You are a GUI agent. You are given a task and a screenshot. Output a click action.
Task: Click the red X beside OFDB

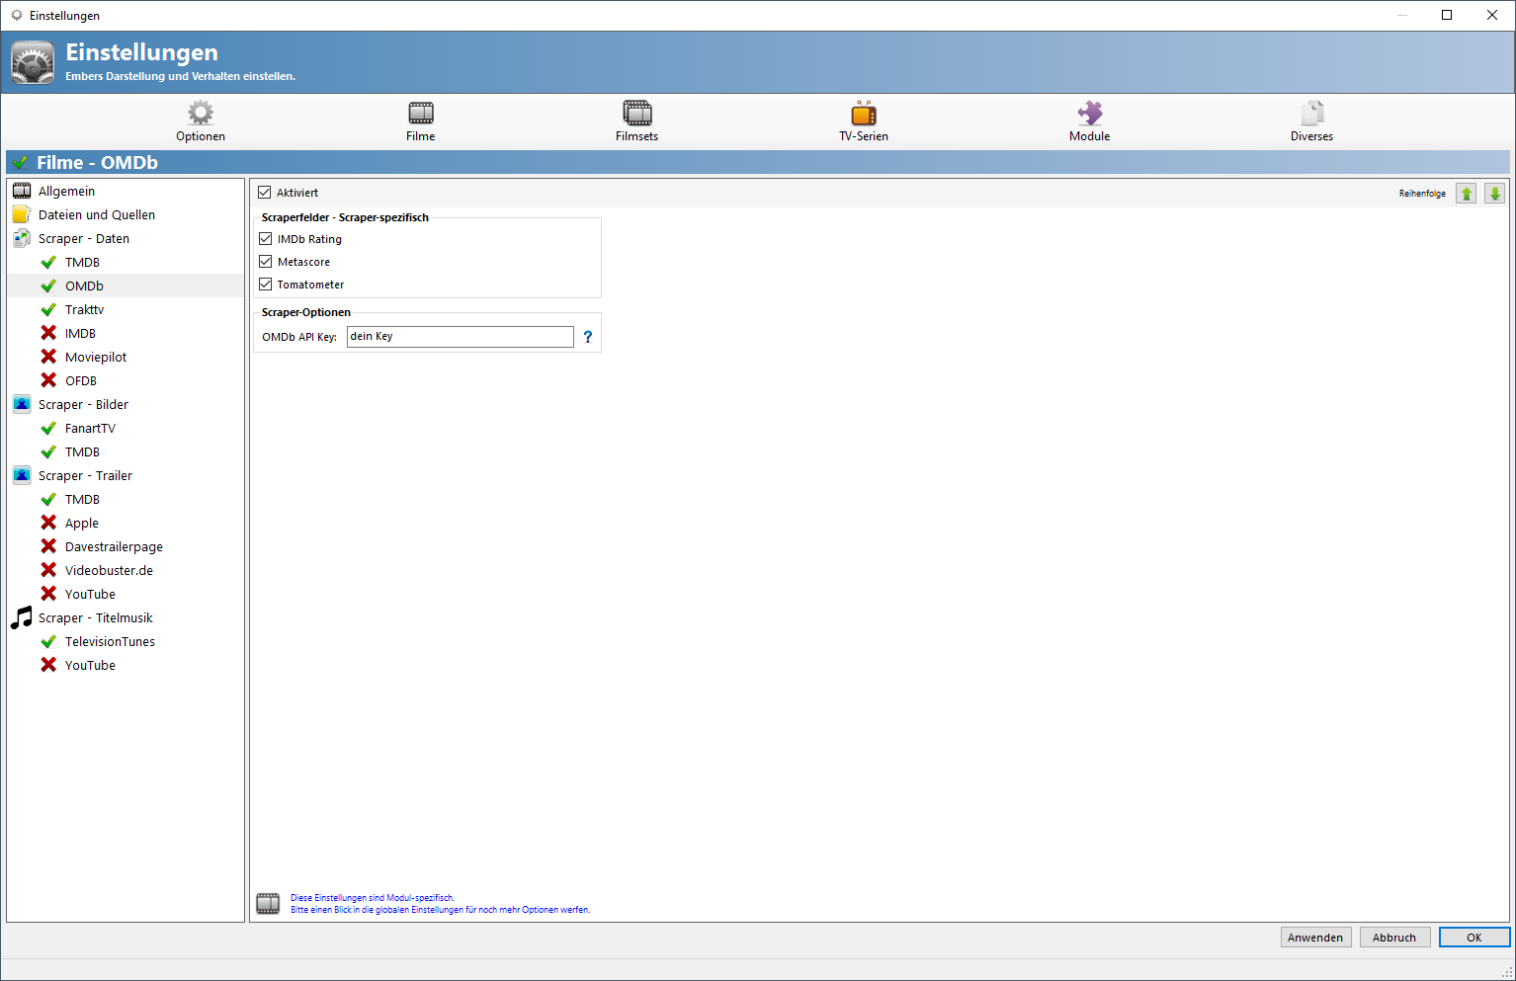(48, 380)
